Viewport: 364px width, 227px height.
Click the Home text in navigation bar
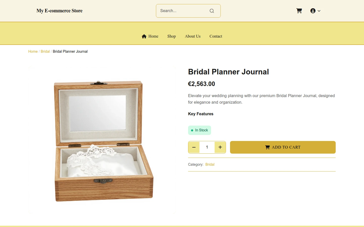pyautogui.click(x=153, y=36)
